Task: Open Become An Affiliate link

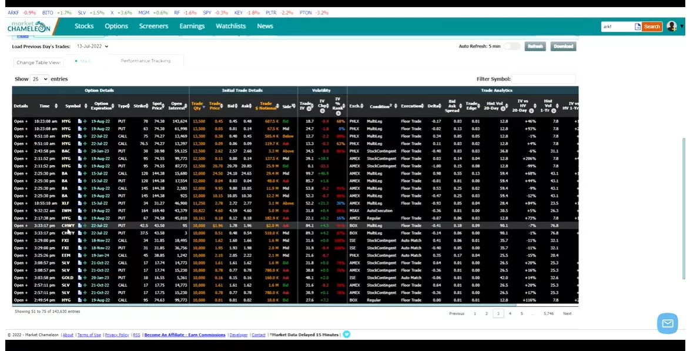Action: click(x=185, y=335)
